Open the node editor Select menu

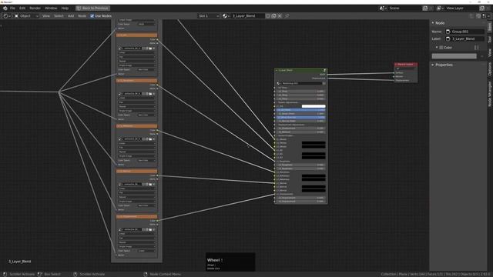coord(59,15)
